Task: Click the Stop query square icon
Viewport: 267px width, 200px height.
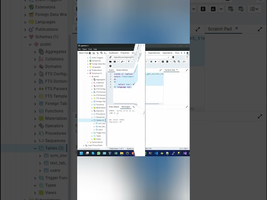Action: (151, 62)
